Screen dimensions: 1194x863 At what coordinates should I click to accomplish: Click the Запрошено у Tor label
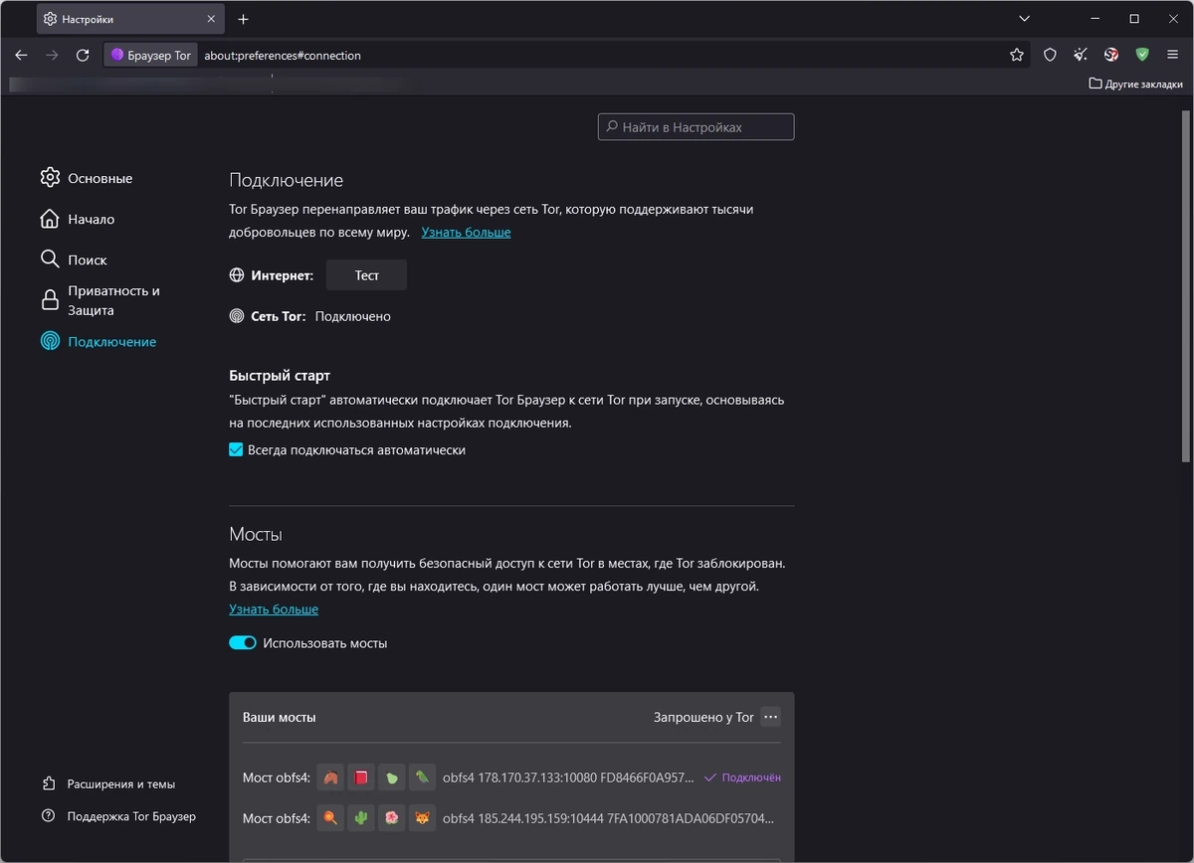coord(703,717)
